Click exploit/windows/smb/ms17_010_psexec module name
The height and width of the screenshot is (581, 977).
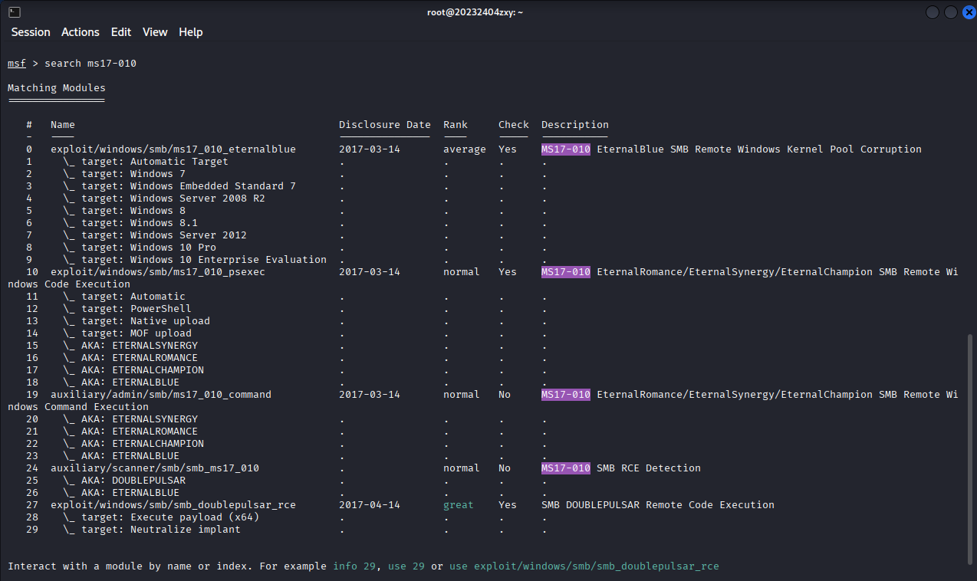pos(158,272)
